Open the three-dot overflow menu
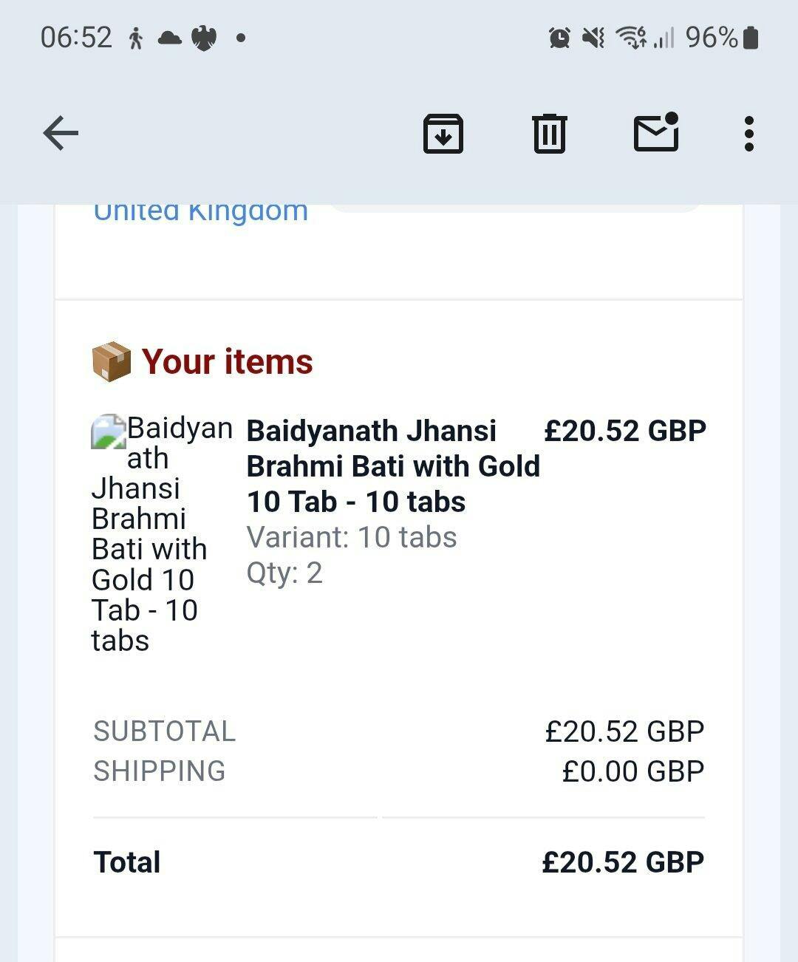This screenshot has width=798, height=962. coord(748,134)
